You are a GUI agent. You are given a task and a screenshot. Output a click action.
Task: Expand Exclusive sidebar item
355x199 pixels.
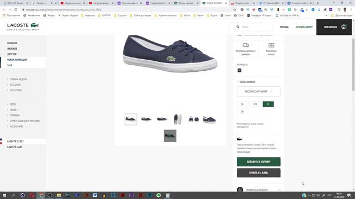(15, 85)
